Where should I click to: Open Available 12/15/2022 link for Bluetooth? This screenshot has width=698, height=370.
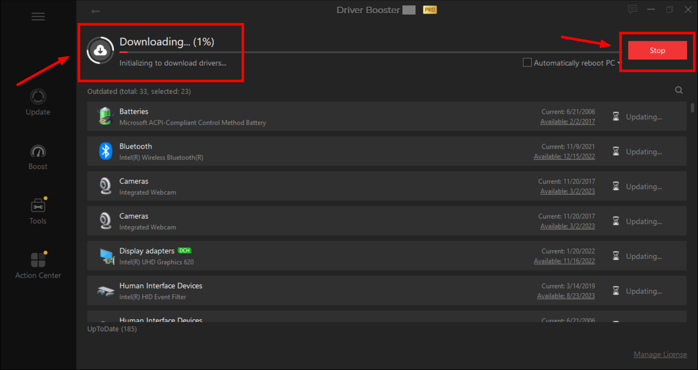[564, 156]
